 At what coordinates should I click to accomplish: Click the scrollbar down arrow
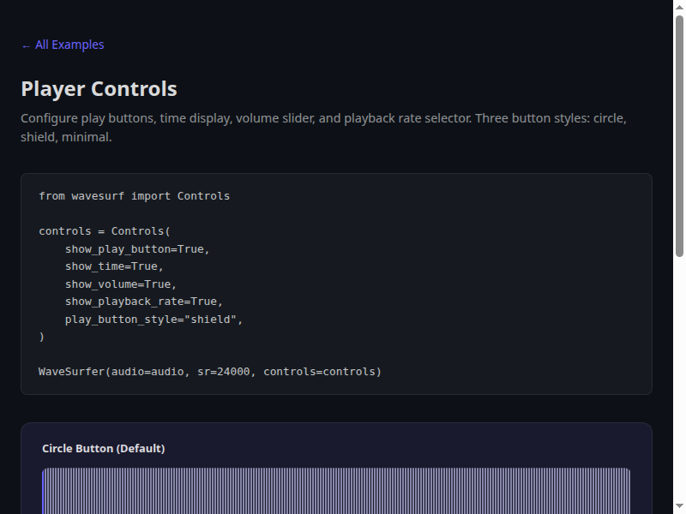(x=679, y=507)
